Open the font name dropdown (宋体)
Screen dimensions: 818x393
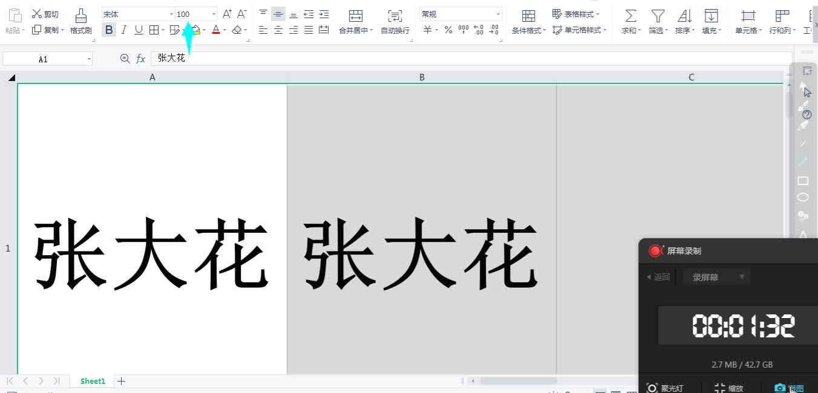pos(171,14)
